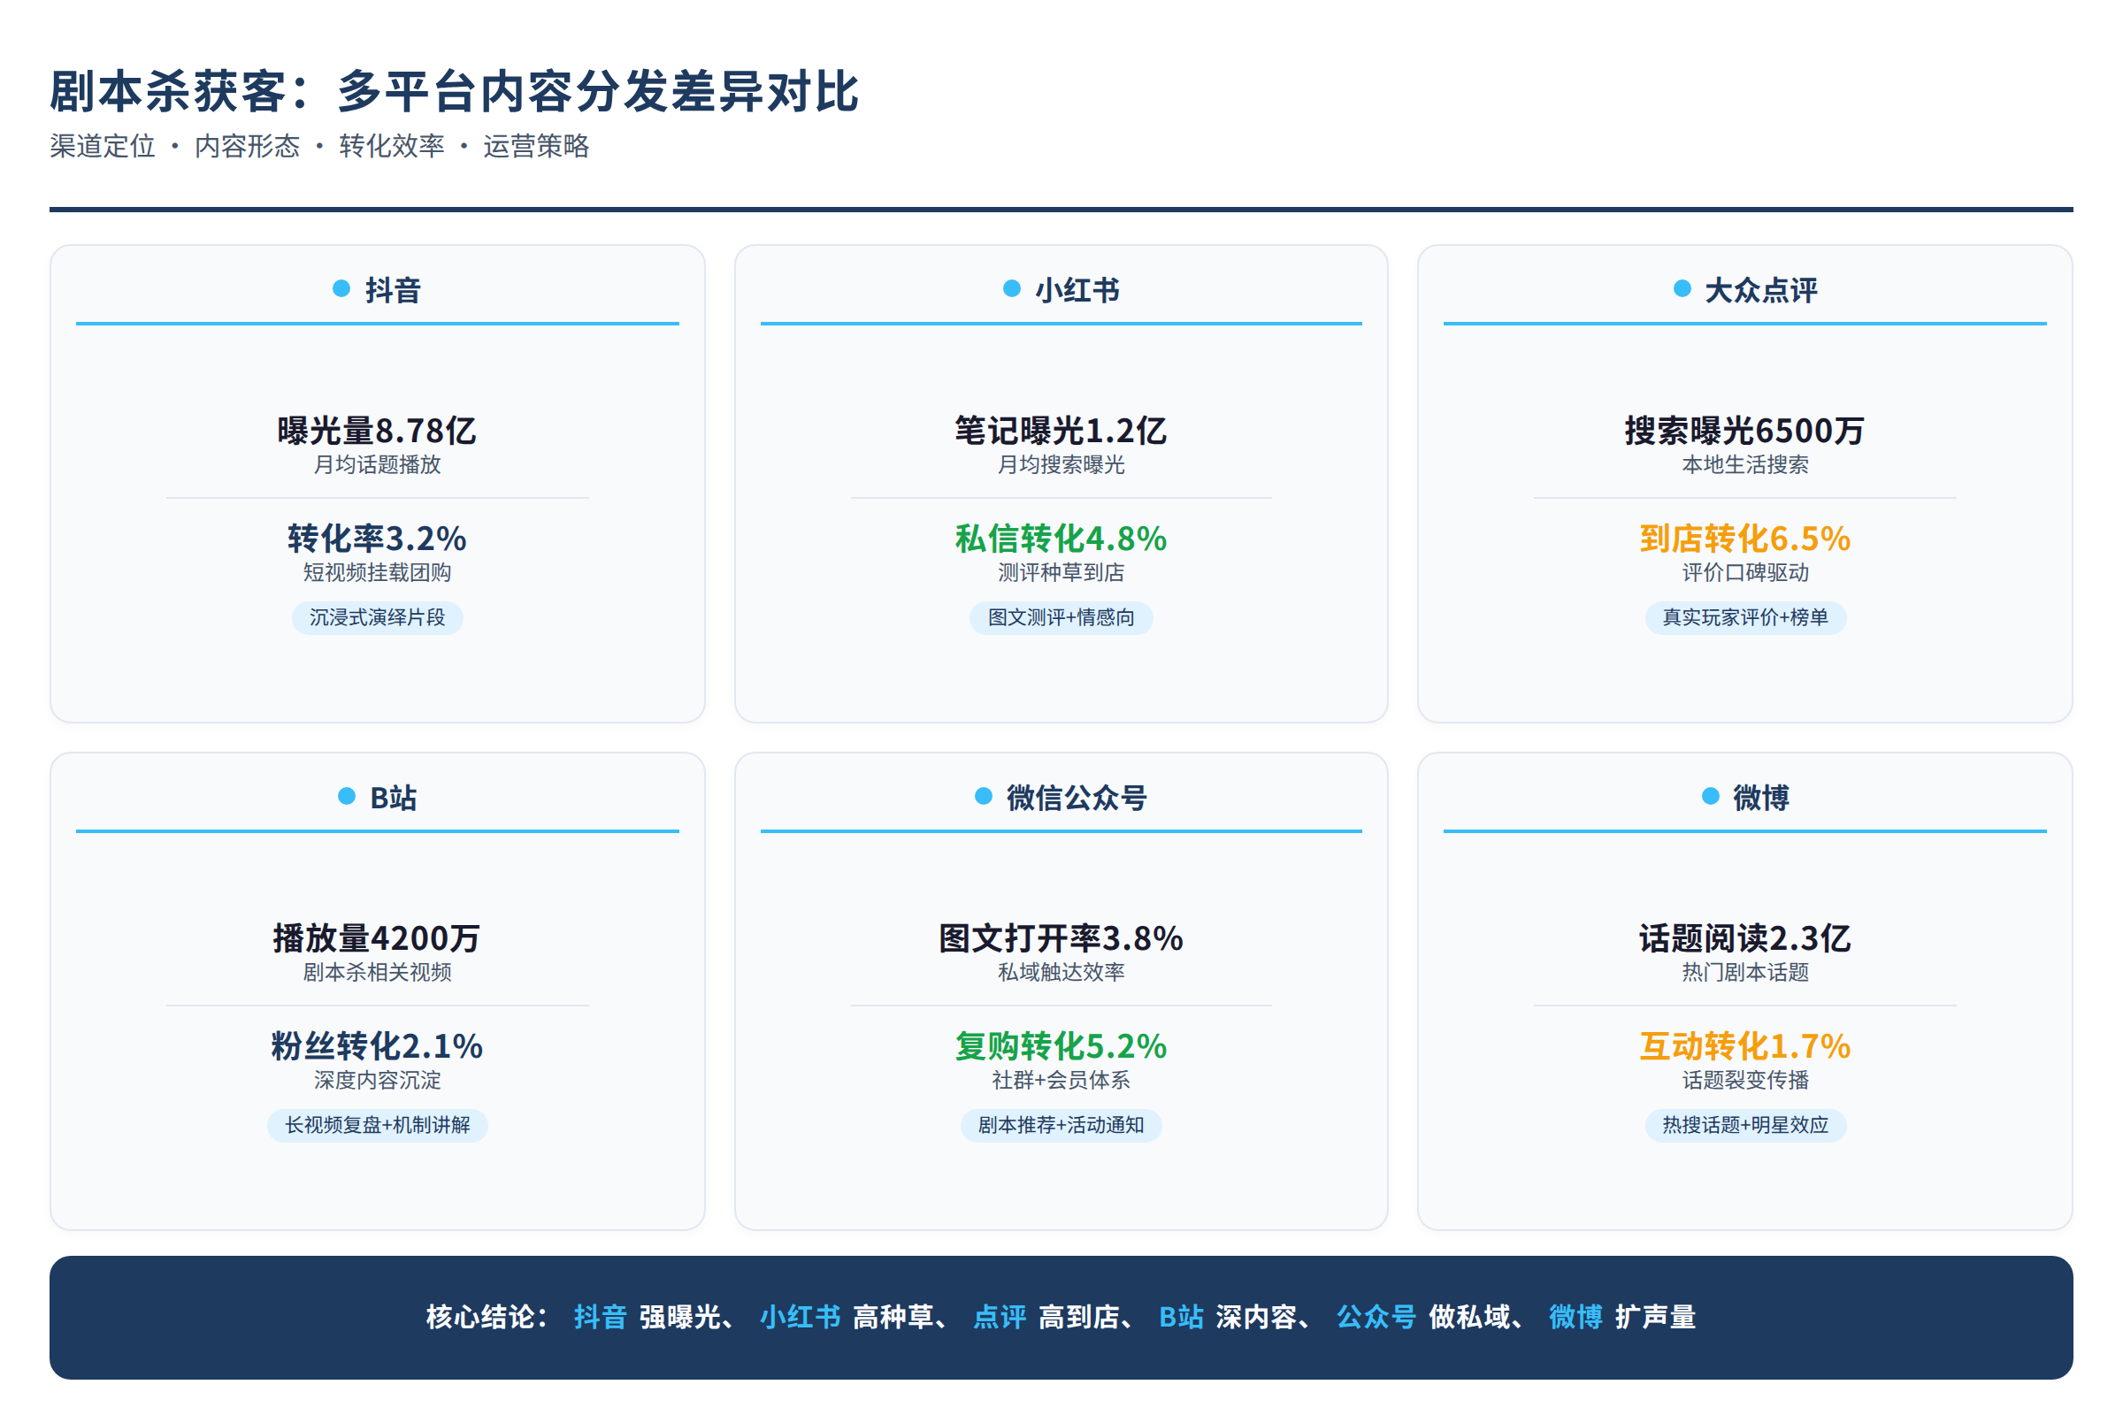Select the 抖音 card title
Viewport: 2123px width, 1415px height.
393,290
